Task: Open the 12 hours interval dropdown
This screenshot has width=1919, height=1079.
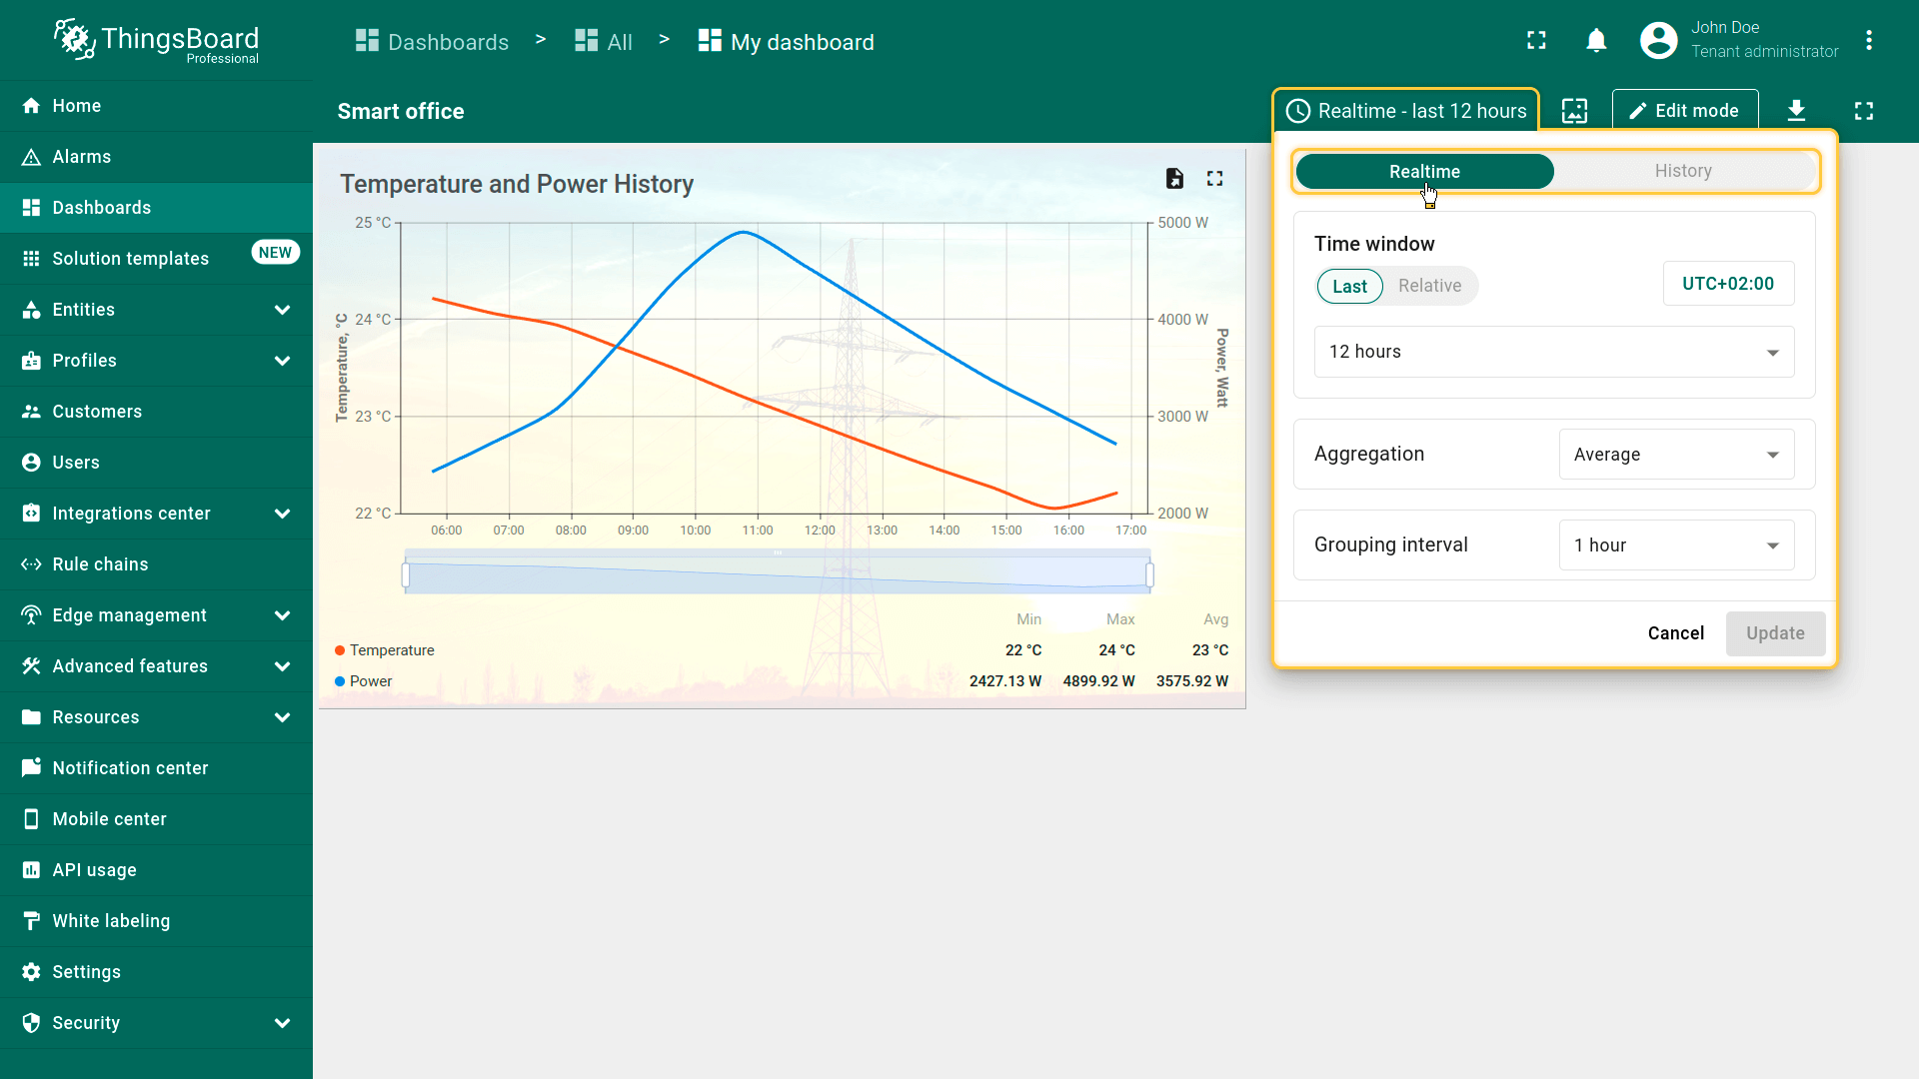Action: pos(1553,352)
